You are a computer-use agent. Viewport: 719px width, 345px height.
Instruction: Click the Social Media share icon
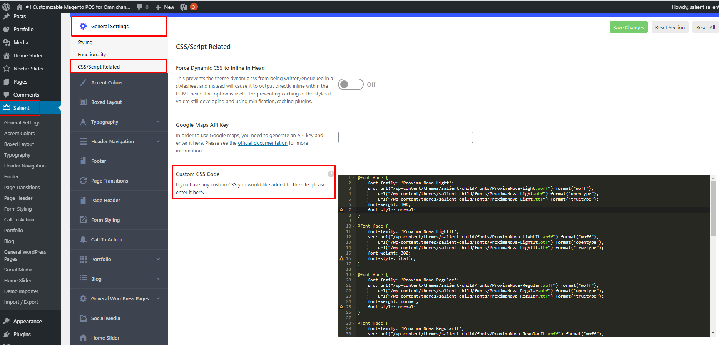point(83,318)
